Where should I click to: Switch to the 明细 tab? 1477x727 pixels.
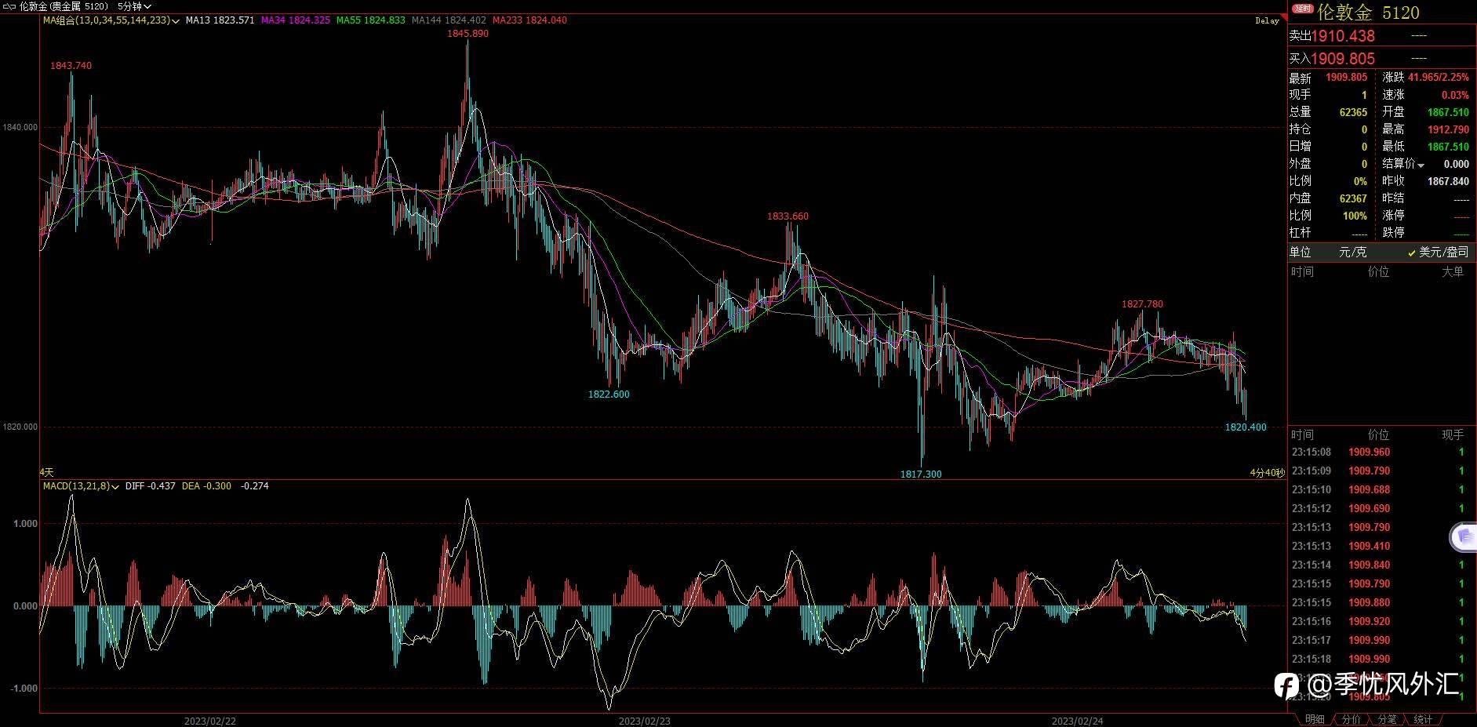1315,719
